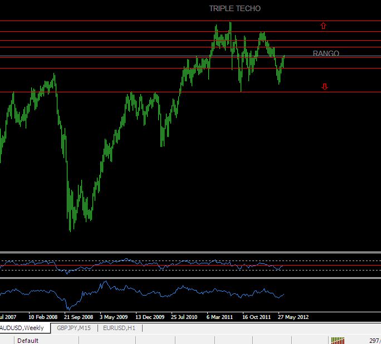Click the red up arrow marker

[323, 26]
